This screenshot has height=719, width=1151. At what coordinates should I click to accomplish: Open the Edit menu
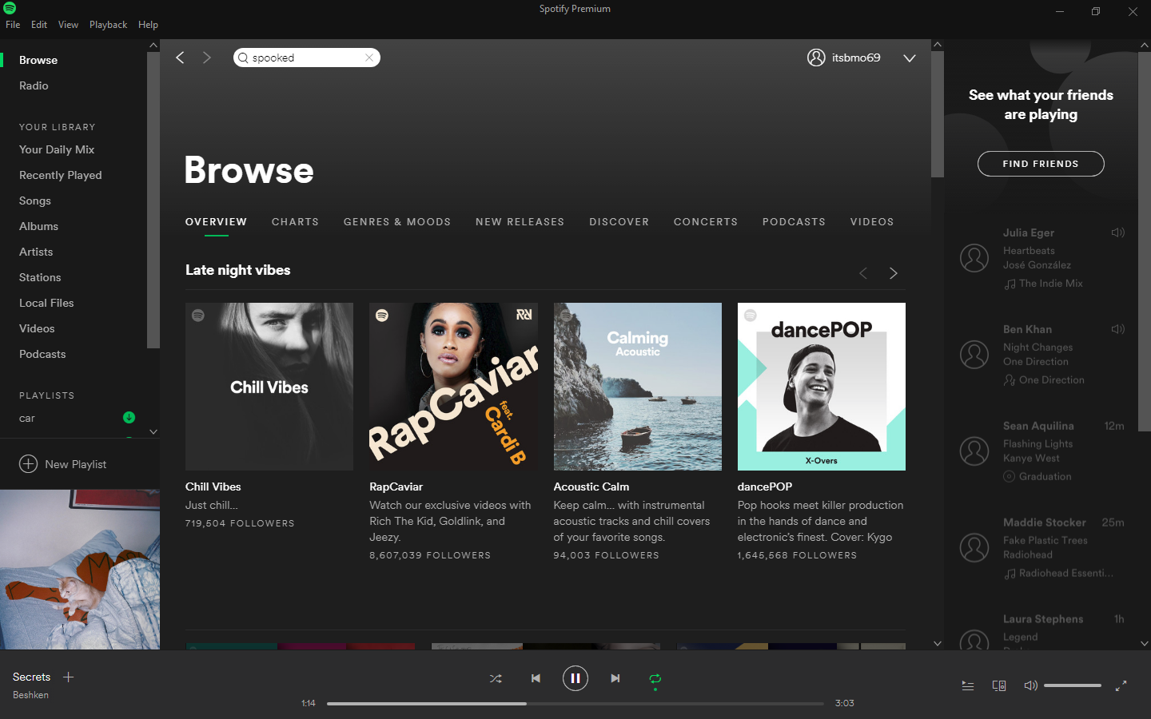coord(39,25)
